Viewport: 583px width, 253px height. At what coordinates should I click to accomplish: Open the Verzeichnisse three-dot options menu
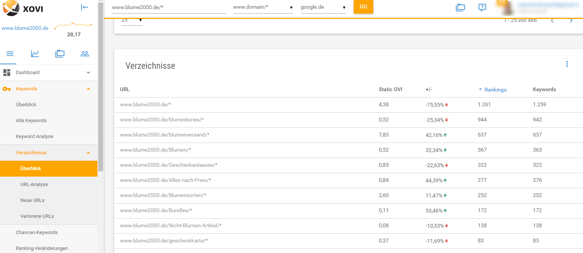567,64
